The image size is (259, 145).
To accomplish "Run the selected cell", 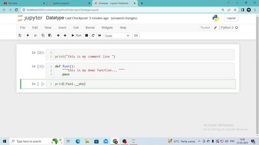I will [x=76, y=35].
